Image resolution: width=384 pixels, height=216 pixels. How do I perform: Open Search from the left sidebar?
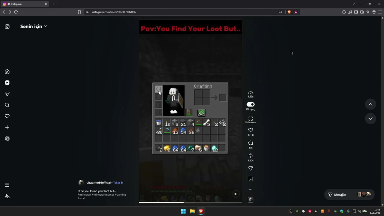pyautogui.click(x=7, y=105)
